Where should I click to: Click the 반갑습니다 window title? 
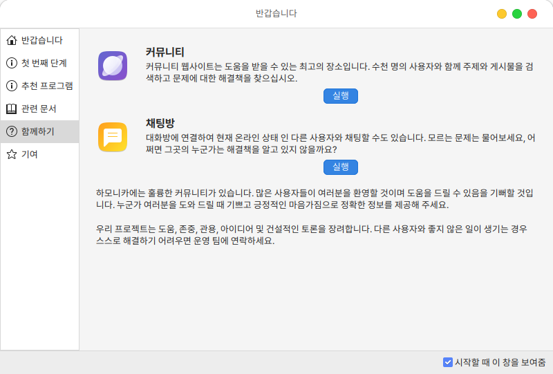pyautogui.click(x=276, y=13)
